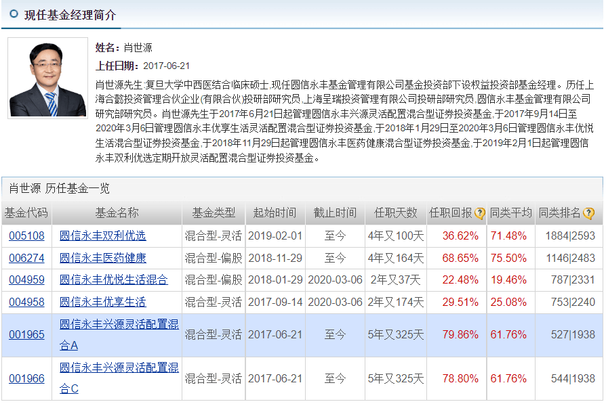Screen dimensions: 606x404
Task: Click the start date 2019-02-01
Action: click(275, 235)
